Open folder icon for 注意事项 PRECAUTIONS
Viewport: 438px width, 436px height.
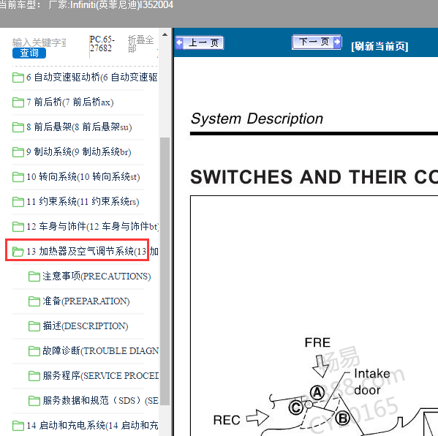34,277
